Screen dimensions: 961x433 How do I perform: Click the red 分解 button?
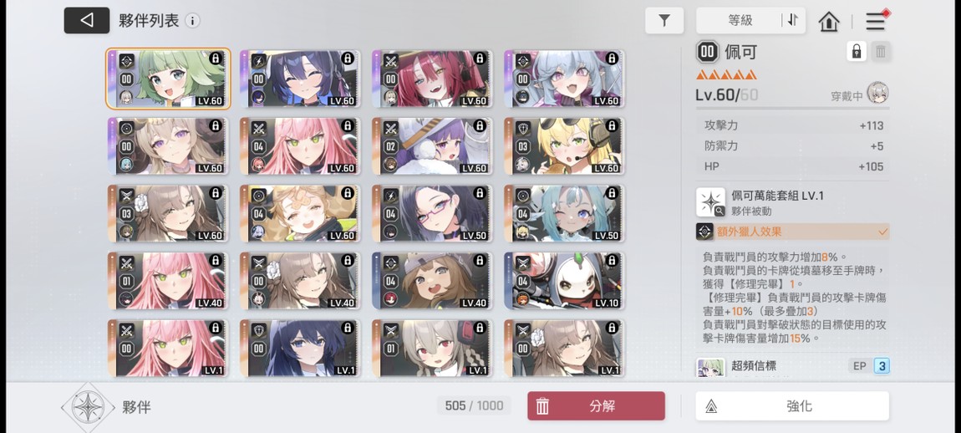596,406
